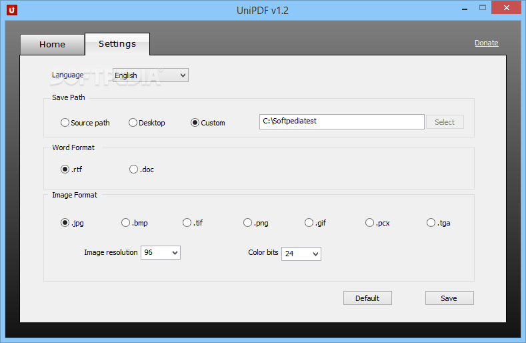Click the UniPDF app icon in title bar
Image resolution: width=526 pixels, height=343 pixels.
tap(12, 10)
